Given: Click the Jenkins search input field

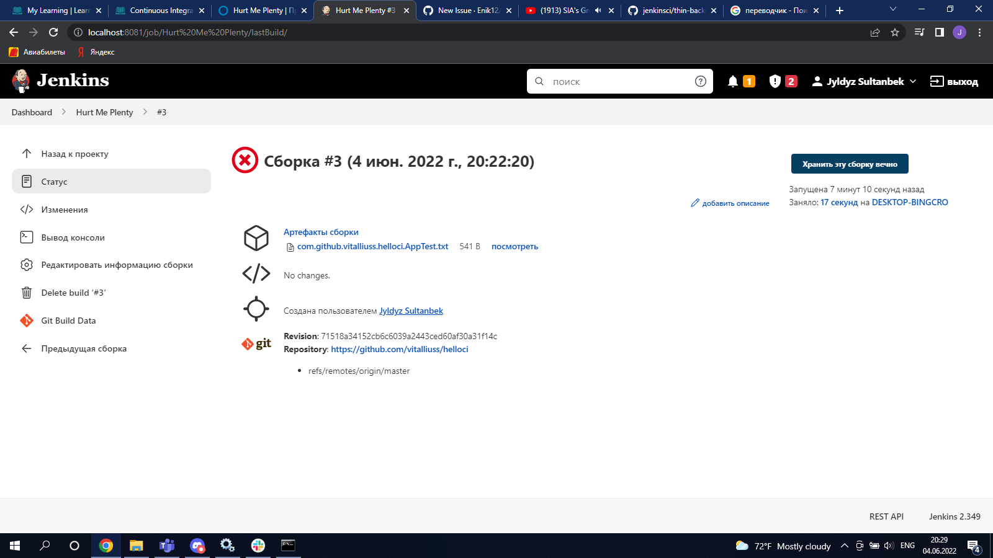Looking at the screenshot, I should pos(620,81).
